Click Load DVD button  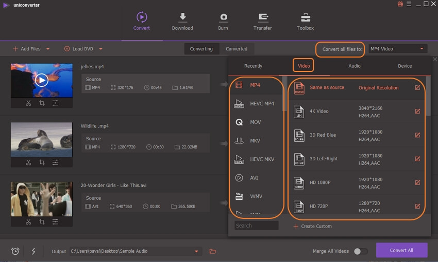[79, 49]
